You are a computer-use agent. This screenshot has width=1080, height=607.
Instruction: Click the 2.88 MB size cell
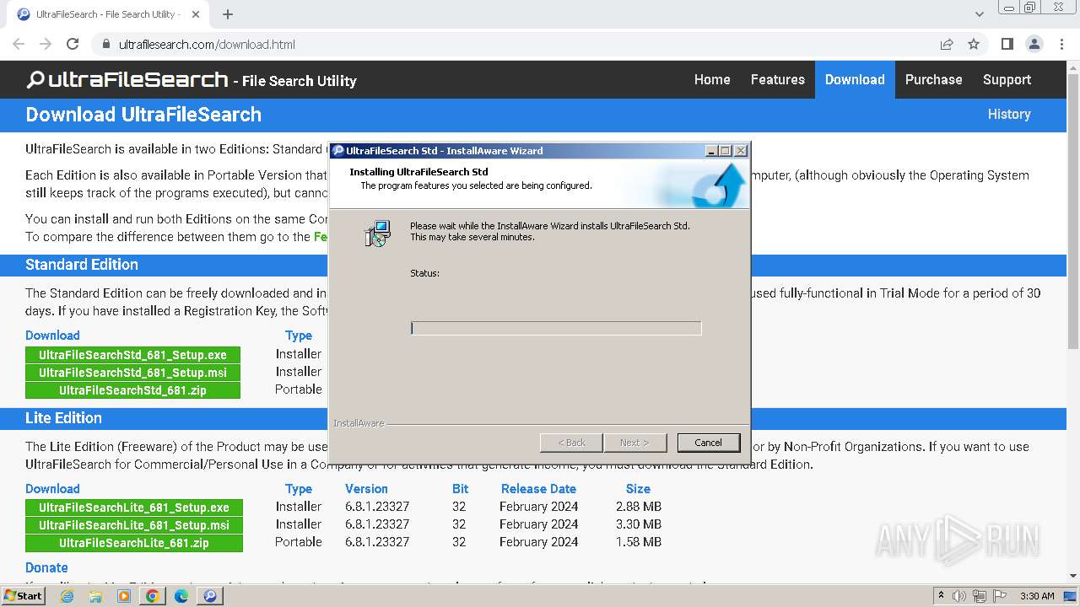639,507
